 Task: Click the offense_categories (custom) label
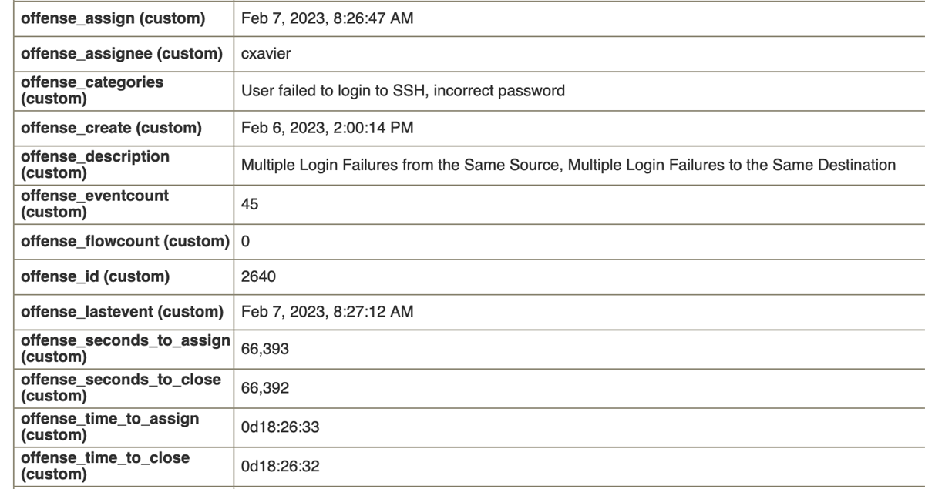tap(92, 90)
